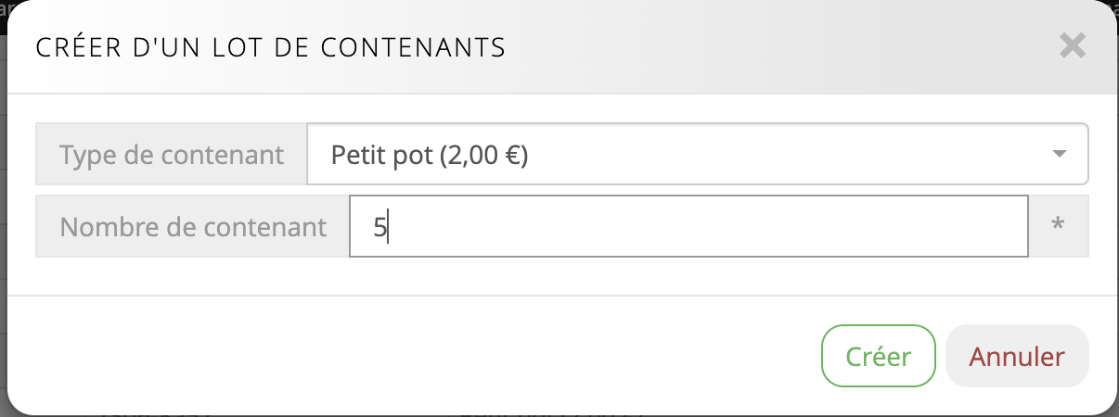Focus the quantity field containing 5

(688, 225)
